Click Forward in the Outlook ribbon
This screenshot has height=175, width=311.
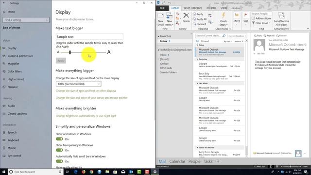tap(200, 24)
